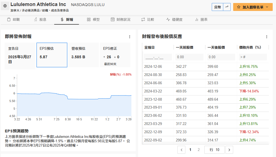Image resolution: width=276 pixels, height=157 pixels.
Task: Sort by the 呈報日 column header
Action: coord(149,47)
